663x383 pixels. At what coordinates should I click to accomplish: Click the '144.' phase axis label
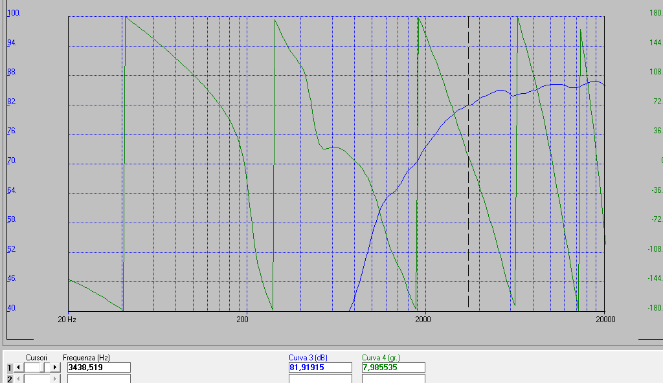point(656,43)
